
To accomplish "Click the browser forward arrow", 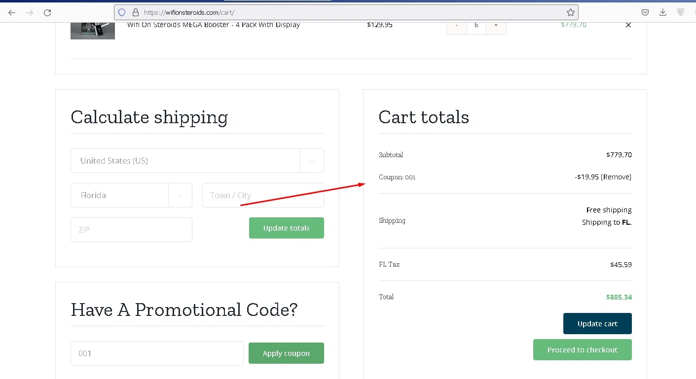I will [x=30, y=12].
